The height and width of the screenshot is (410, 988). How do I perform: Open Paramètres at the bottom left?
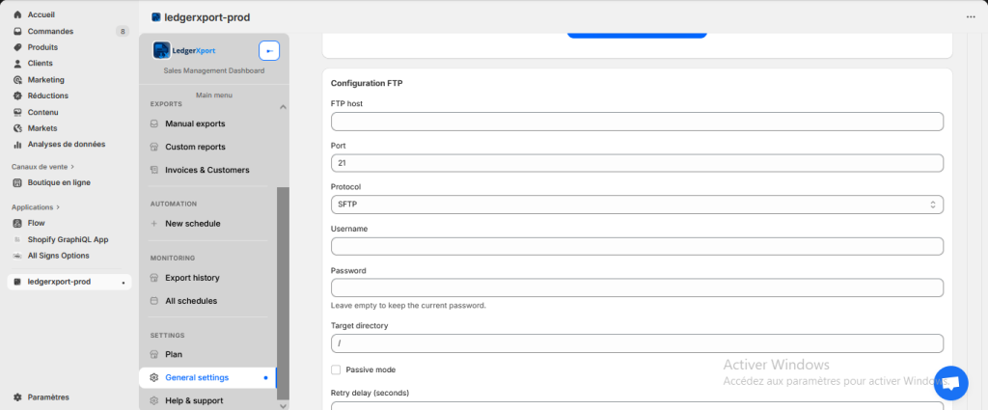click(48, 396)
